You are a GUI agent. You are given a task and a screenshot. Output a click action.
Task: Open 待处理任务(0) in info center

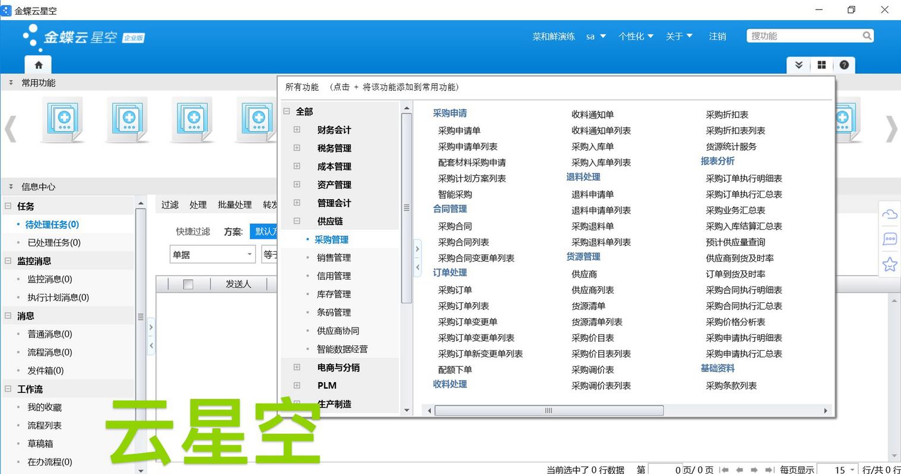52,224
